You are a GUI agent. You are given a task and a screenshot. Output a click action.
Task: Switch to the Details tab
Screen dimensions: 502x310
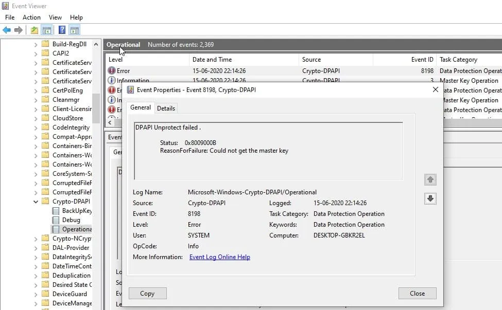[166, 108]
